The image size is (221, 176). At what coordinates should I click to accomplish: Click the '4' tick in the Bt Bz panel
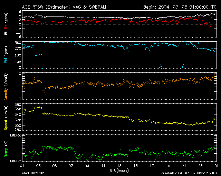coord(20,15)
